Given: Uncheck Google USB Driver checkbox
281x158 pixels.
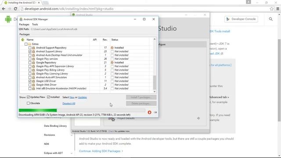Looking at the screenshot, I should tap(30, 81).
